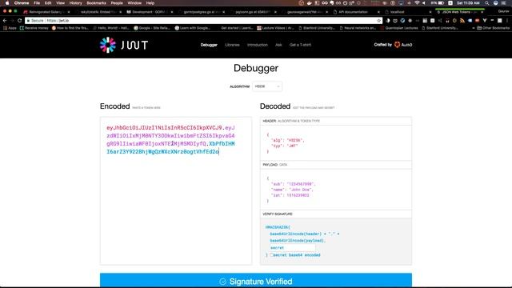Go back with the browser back arrow

click(5, 21)
